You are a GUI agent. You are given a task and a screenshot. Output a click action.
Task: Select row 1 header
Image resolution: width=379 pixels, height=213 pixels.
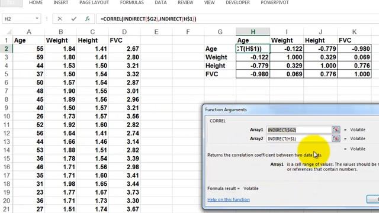tap(7, 40)
